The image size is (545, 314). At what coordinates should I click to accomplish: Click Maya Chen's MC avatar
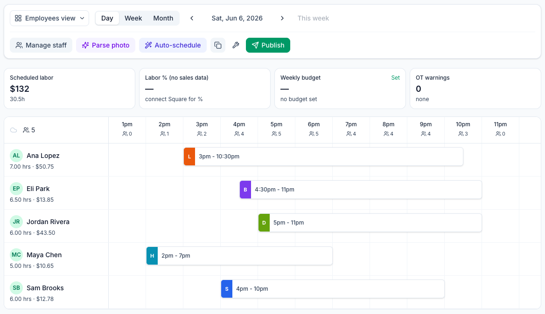16,255
